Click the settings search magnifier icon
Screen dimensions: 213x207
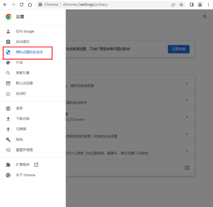pos(205,17)
